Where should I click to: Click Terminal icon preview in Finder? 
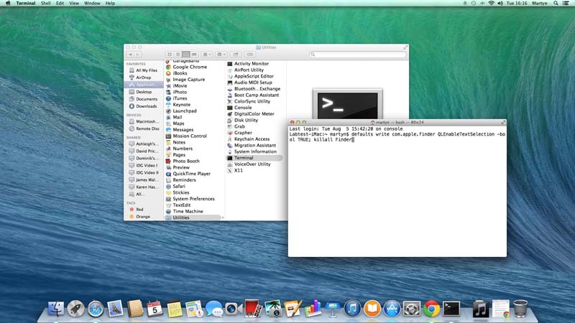pyautogui.click(x=348, y=103)
